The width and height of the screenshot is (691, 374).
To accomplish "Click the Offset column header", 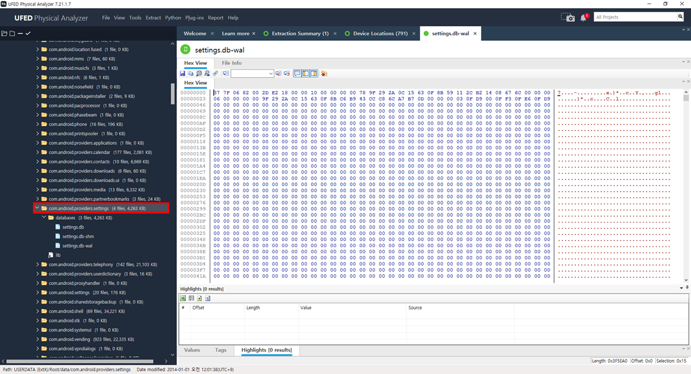I will click(198, 307).
